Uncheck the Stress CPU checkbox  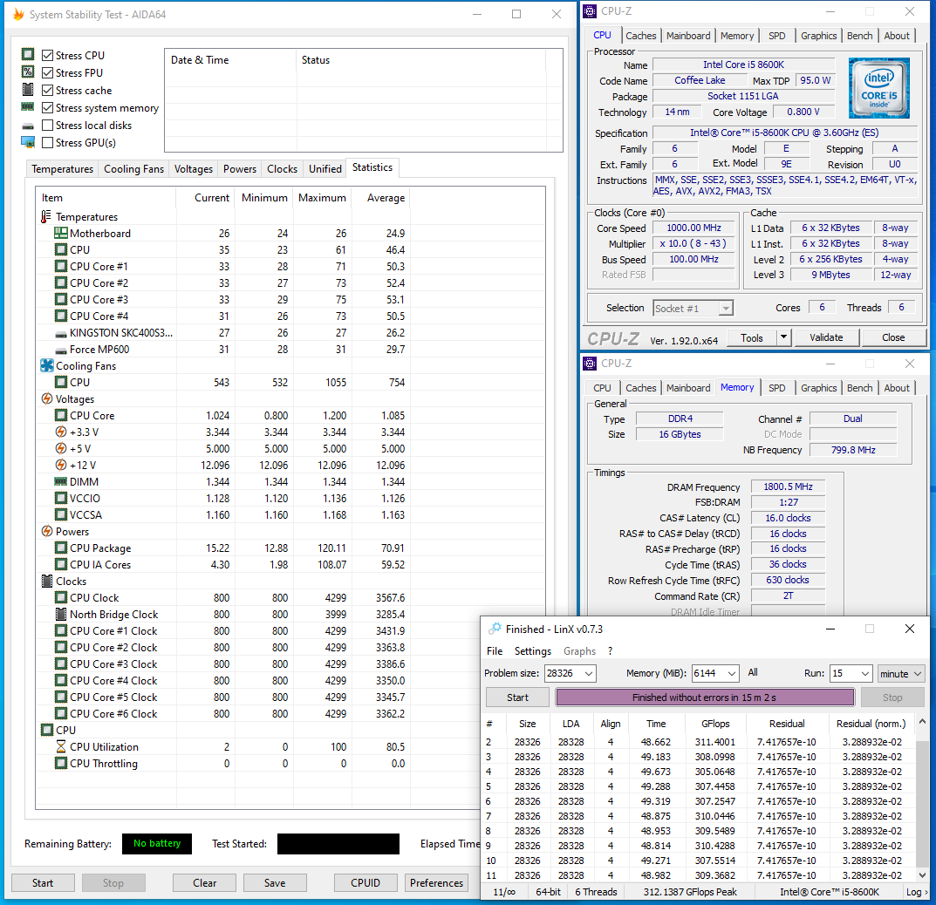pos(48,56)
